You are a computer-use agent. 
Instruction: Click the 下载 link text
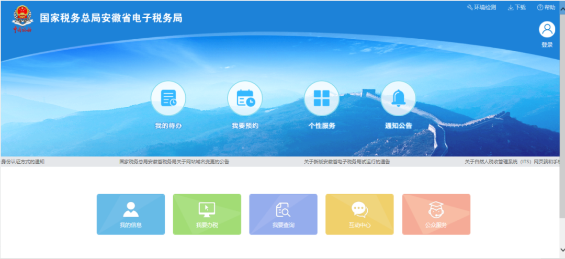pyautogui.click(x=521, y=7)
